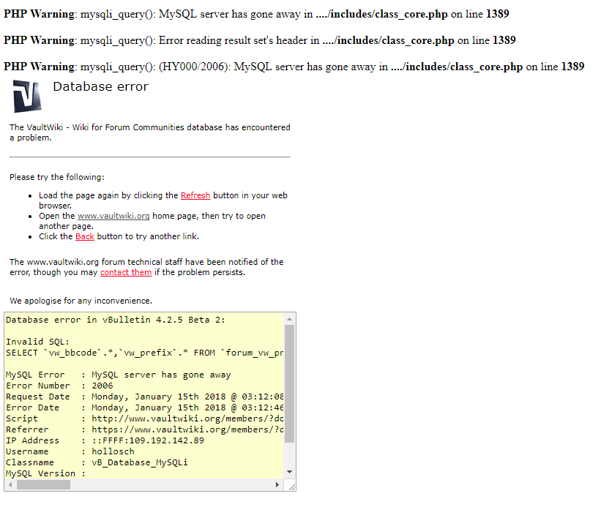Click the horizontal scrollbar thumb in error box
Viewport: 601px width, 507px height.
(x=44, y=485)
